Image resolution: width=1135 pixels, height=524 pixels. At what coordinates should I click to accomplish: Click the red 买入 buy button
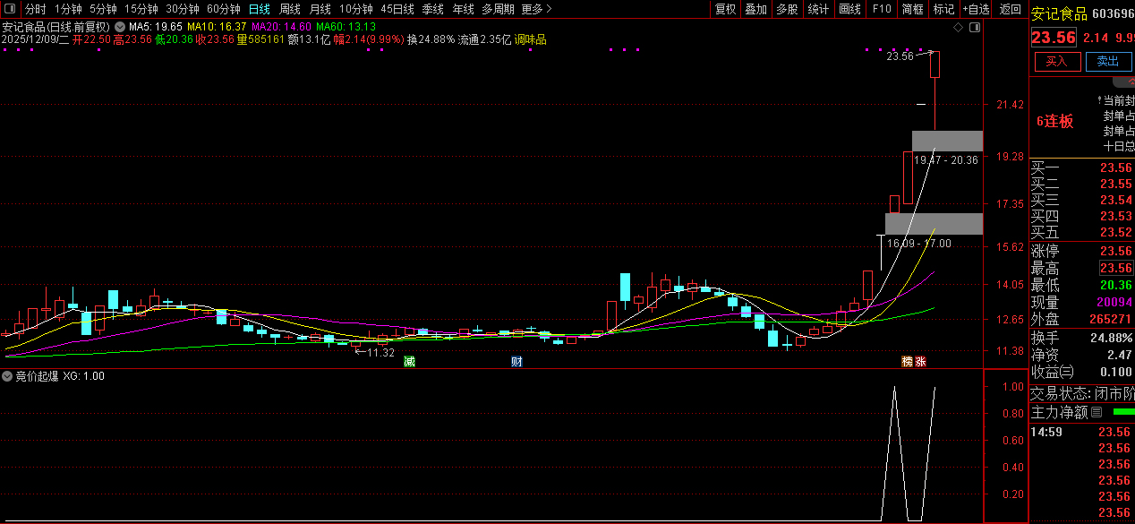click(1057, 61)
